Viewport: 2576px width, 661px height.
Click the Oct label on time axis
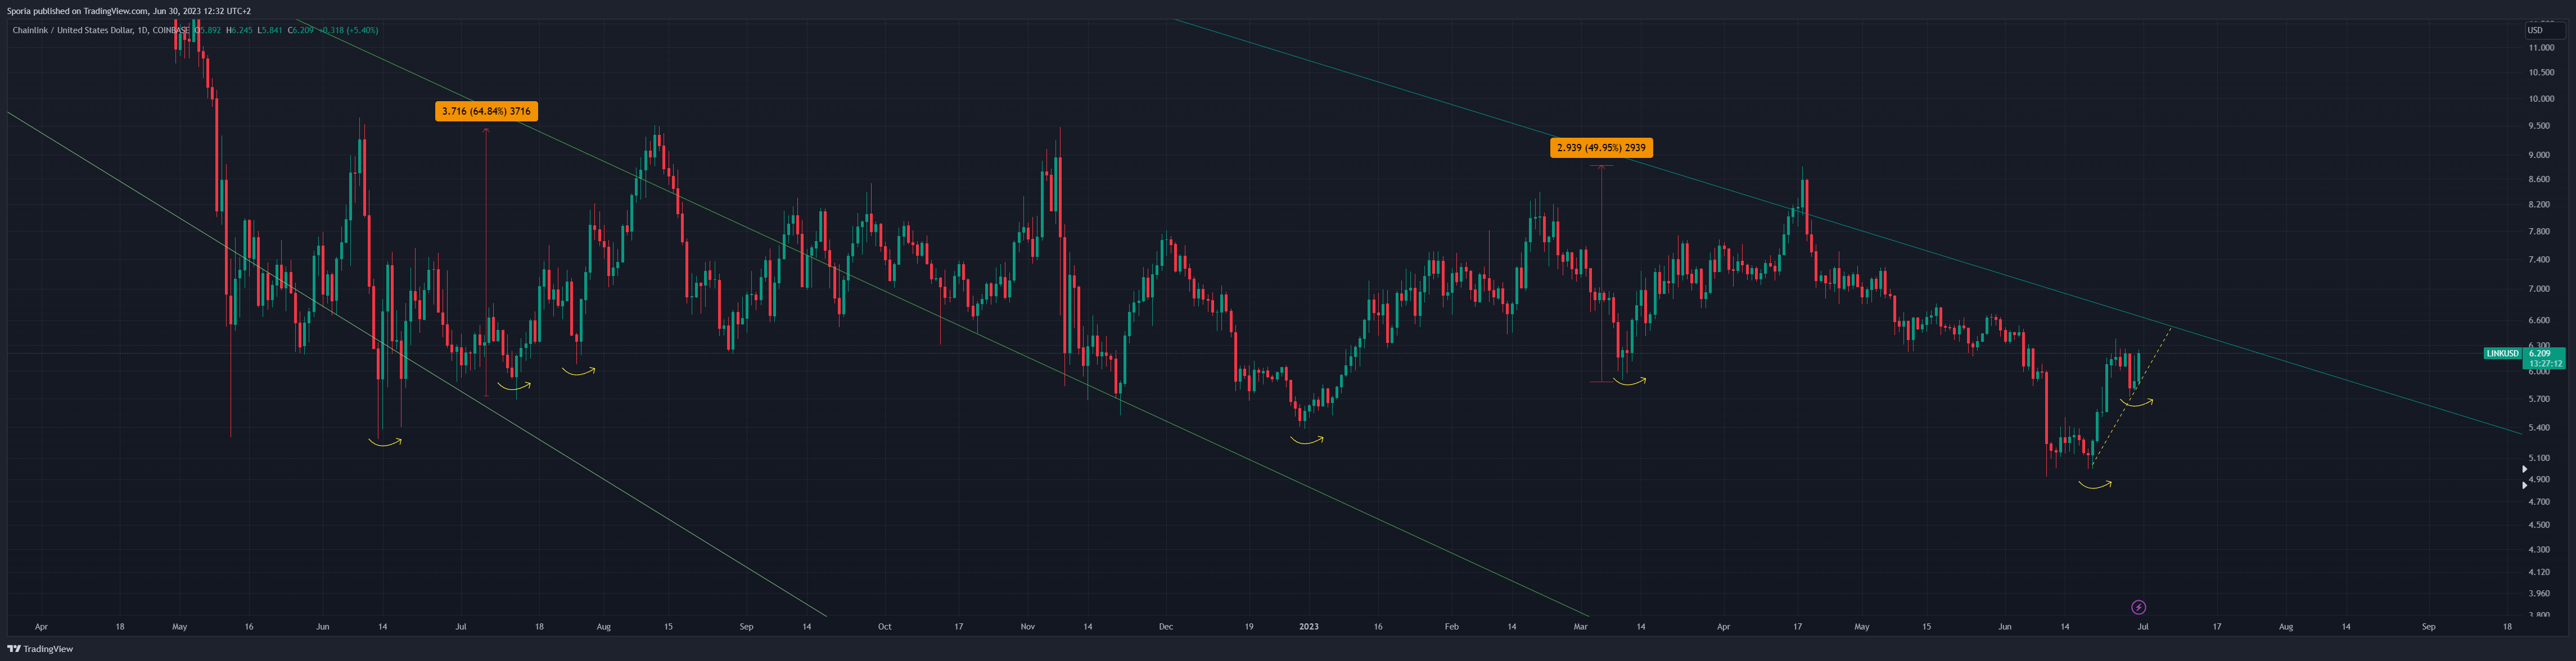884,627
